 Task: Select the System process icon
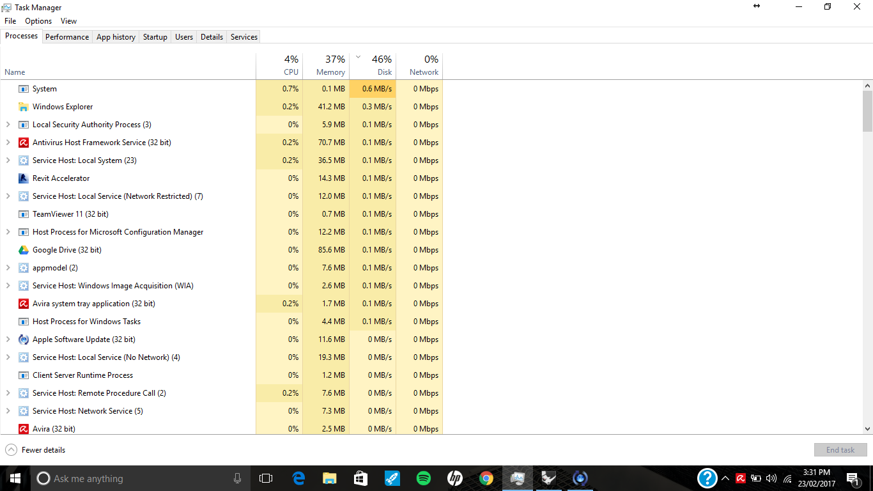24,89
